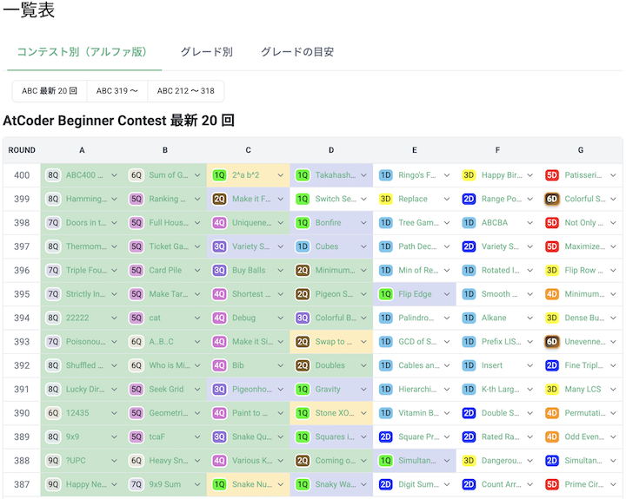Viewport: 626px width, 499px height.
Task: Click the 2Q badge beside Make it F...
Action: [x=219, y=199]
